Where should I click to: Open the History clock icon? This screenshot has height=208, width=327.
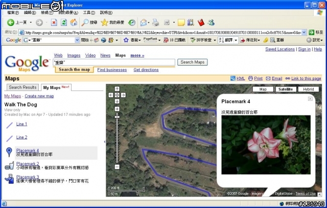pyautogui.click(x=132, y=22)
